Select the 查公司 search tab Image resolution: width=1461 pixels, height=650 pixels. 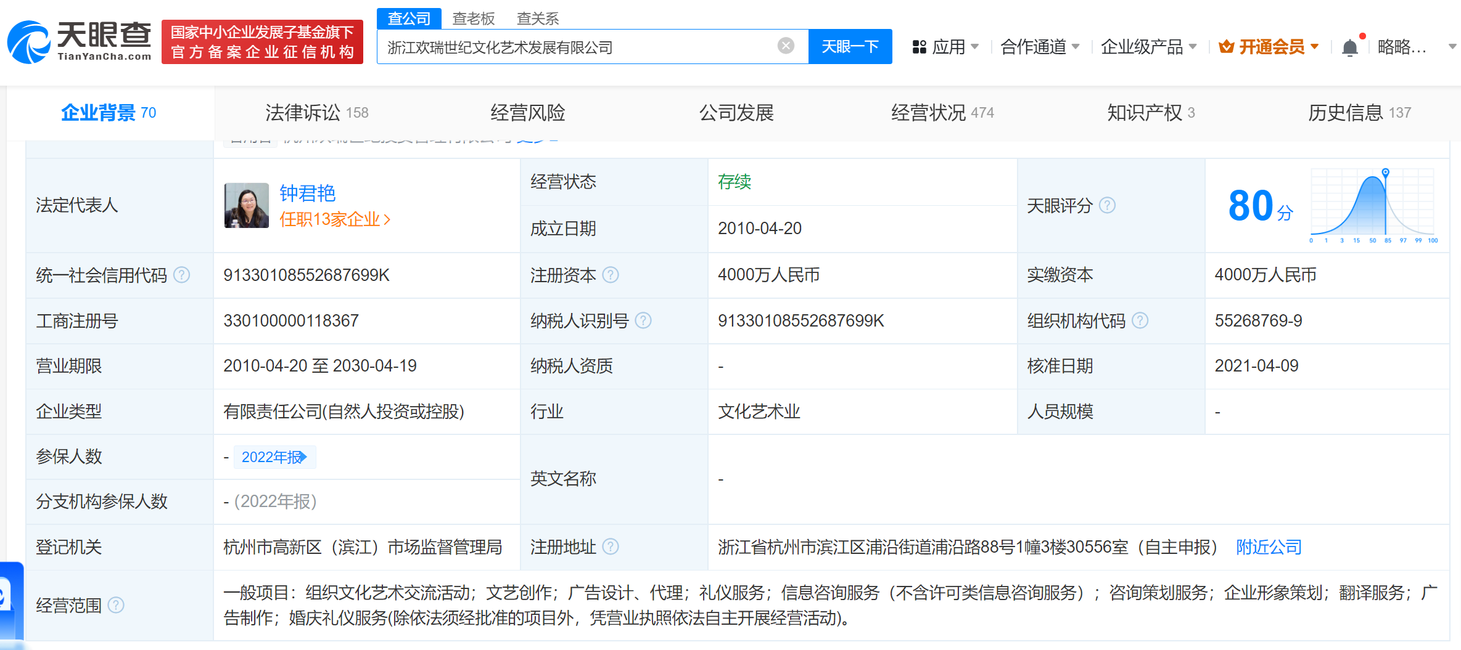(409, 18)
